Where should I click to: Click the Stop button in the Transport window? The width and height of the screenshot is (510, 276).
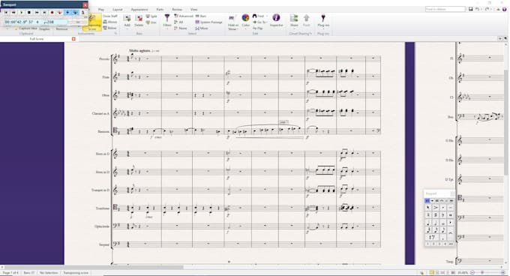point(29,13)
